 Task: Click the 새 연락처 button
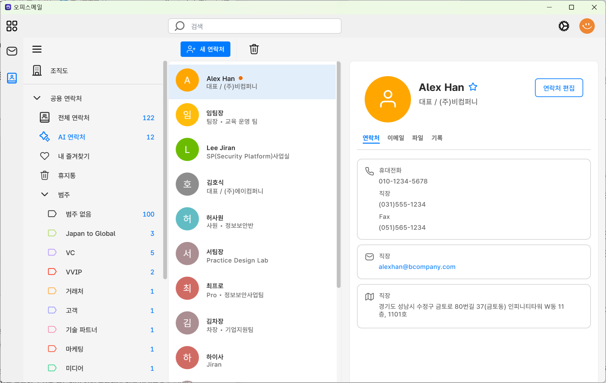point(205,49)
